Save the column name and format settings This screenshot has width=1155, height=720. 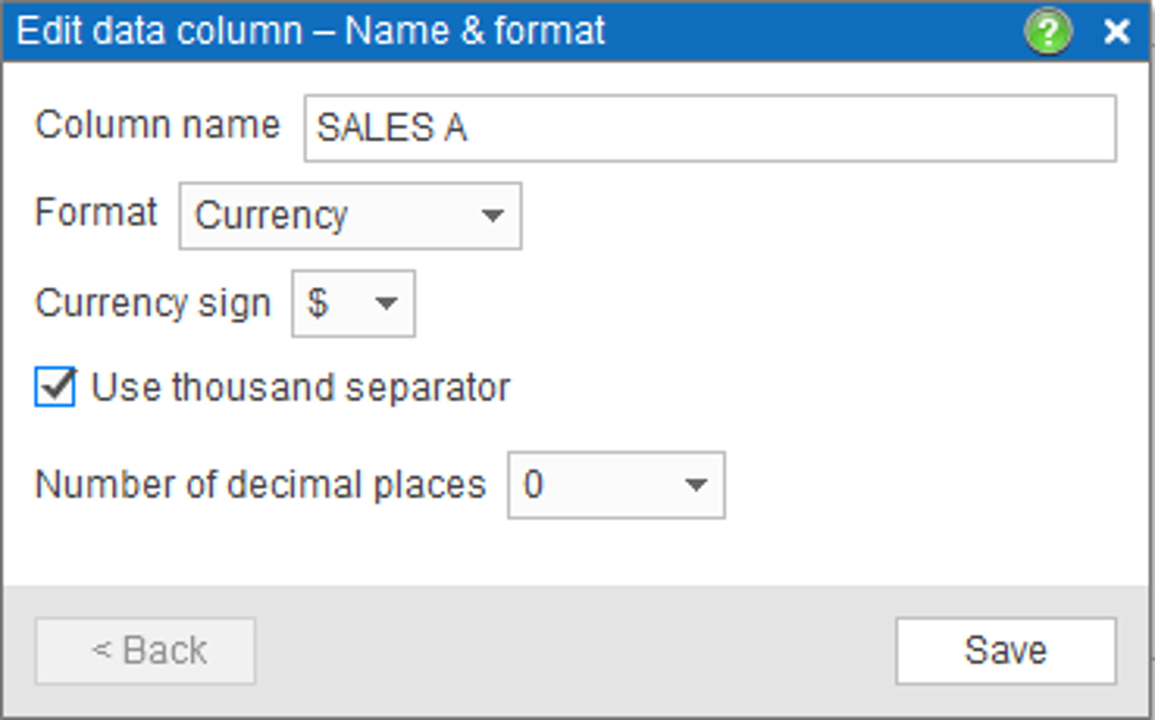1006,651
